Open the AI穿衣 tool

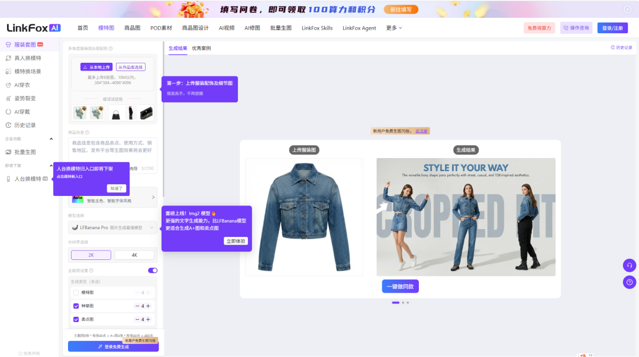[x=18, y=85]
